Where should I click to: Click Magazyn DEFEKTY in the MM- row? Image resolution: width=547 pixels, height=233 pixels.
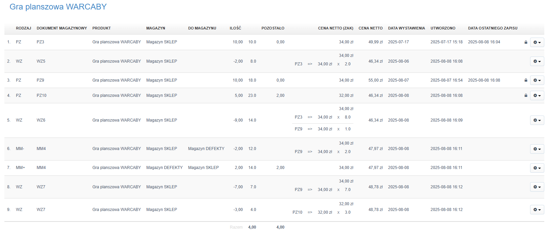tap(206, 149)
